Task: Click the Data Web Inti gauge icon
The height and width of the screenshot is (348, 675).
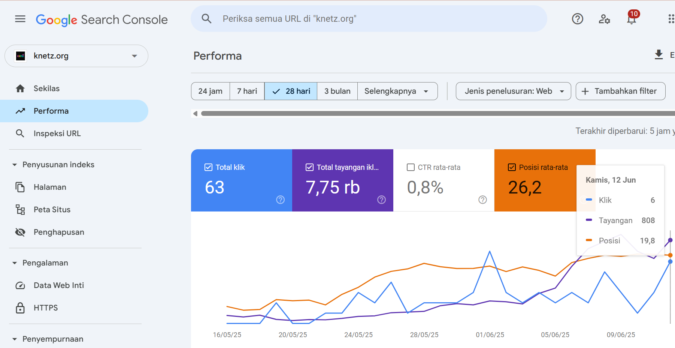Action: (x=20, y=285)
